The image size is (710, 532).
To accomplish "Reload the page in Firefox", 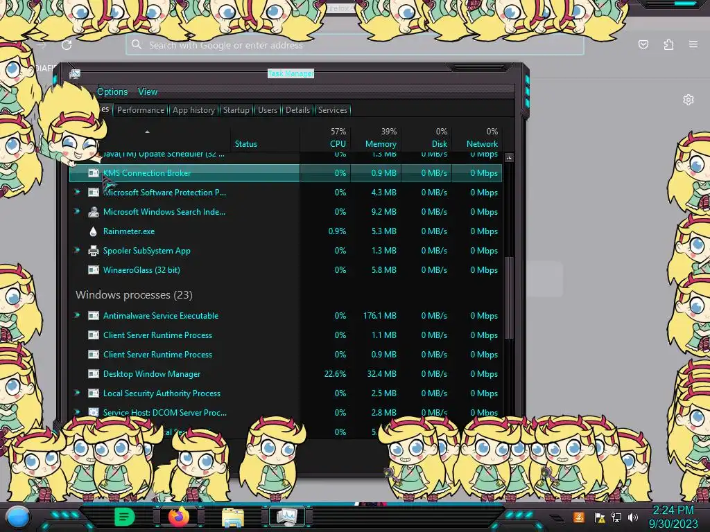I will pyautogui.click(x=67, y=45).
